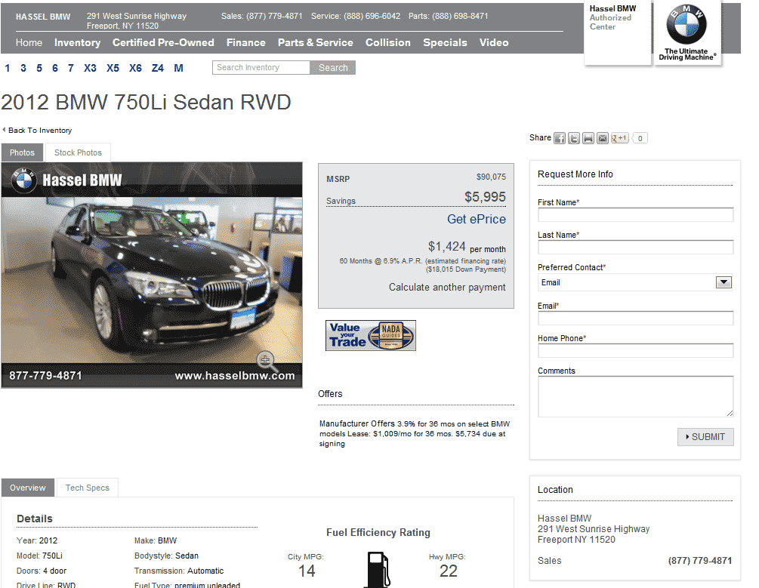Focus the Search Inventory field
Viewport: 759px width, 588px height.
[x=261, y=68]
